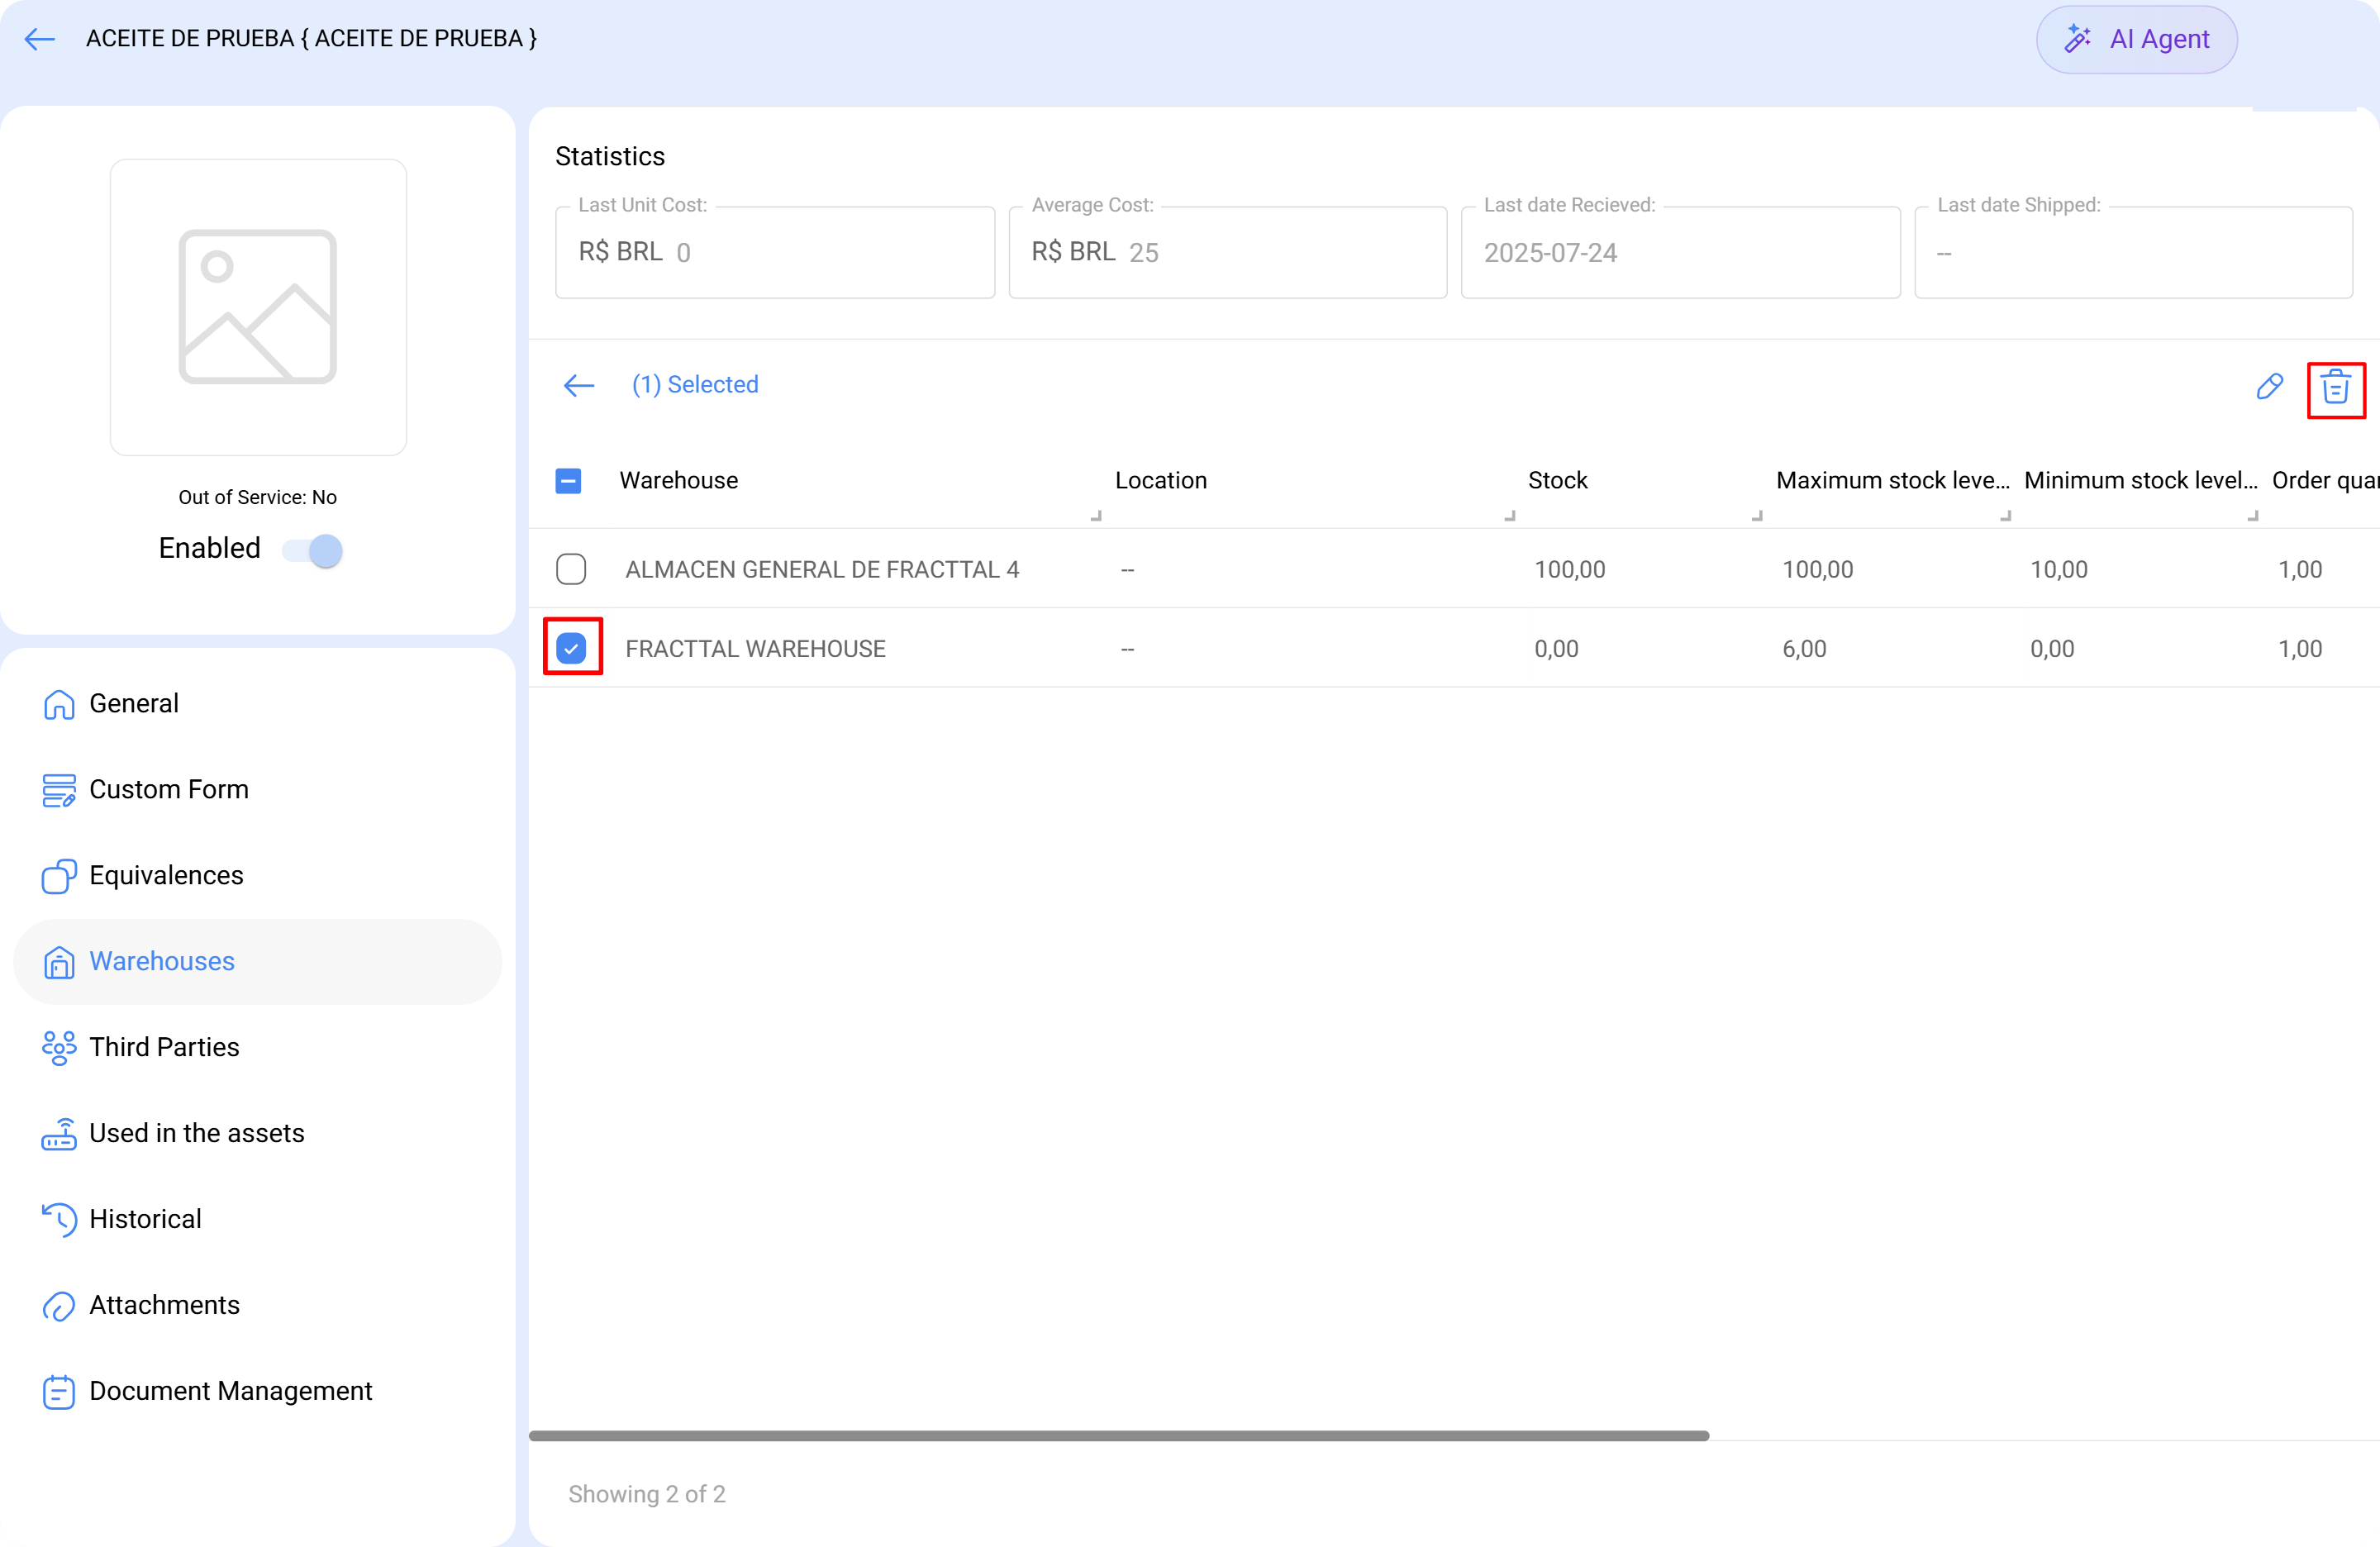Uncheck the FRACTTAL WAREHOUSE checkbox
This screenshot has width=2380, height=1547.
tap(571, 648)
